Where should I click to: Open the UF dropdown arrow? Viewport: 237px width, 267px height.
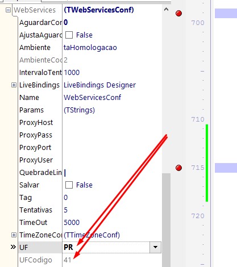click(x=155, y=247)
